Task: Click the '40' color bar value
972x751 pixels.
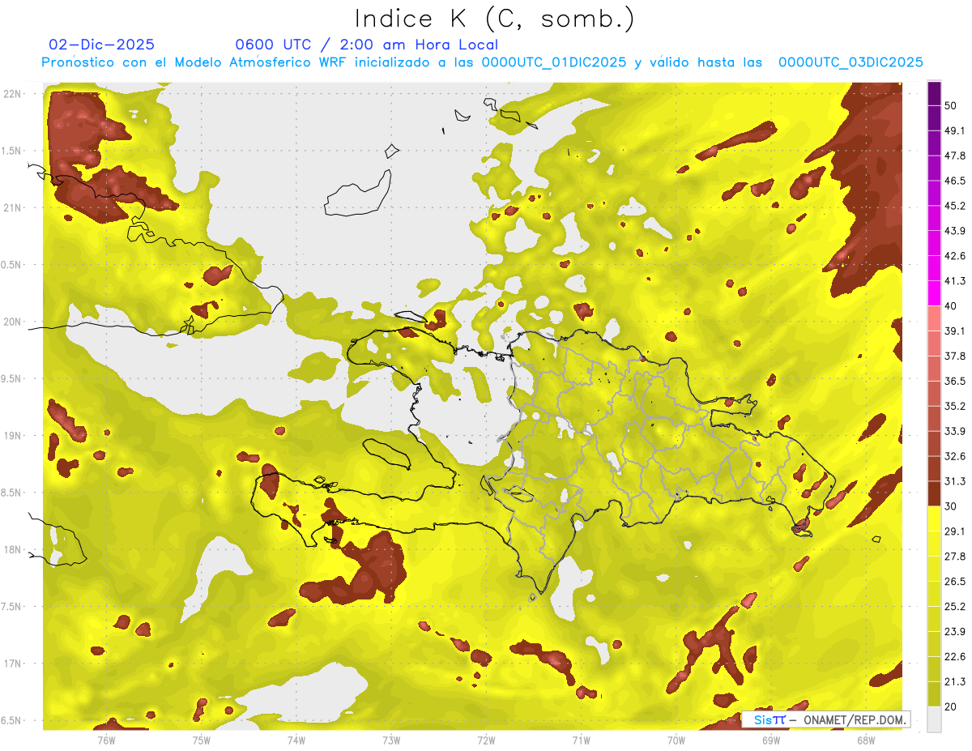Action: [x=951, y=306]
